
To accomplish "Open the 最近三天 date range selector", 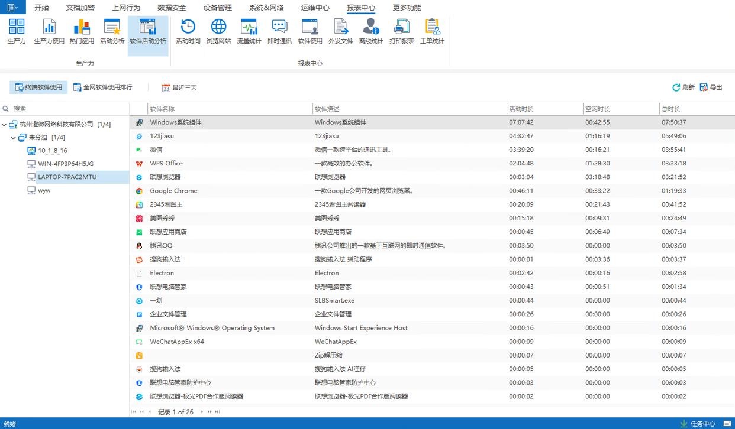I will [179, 87].
